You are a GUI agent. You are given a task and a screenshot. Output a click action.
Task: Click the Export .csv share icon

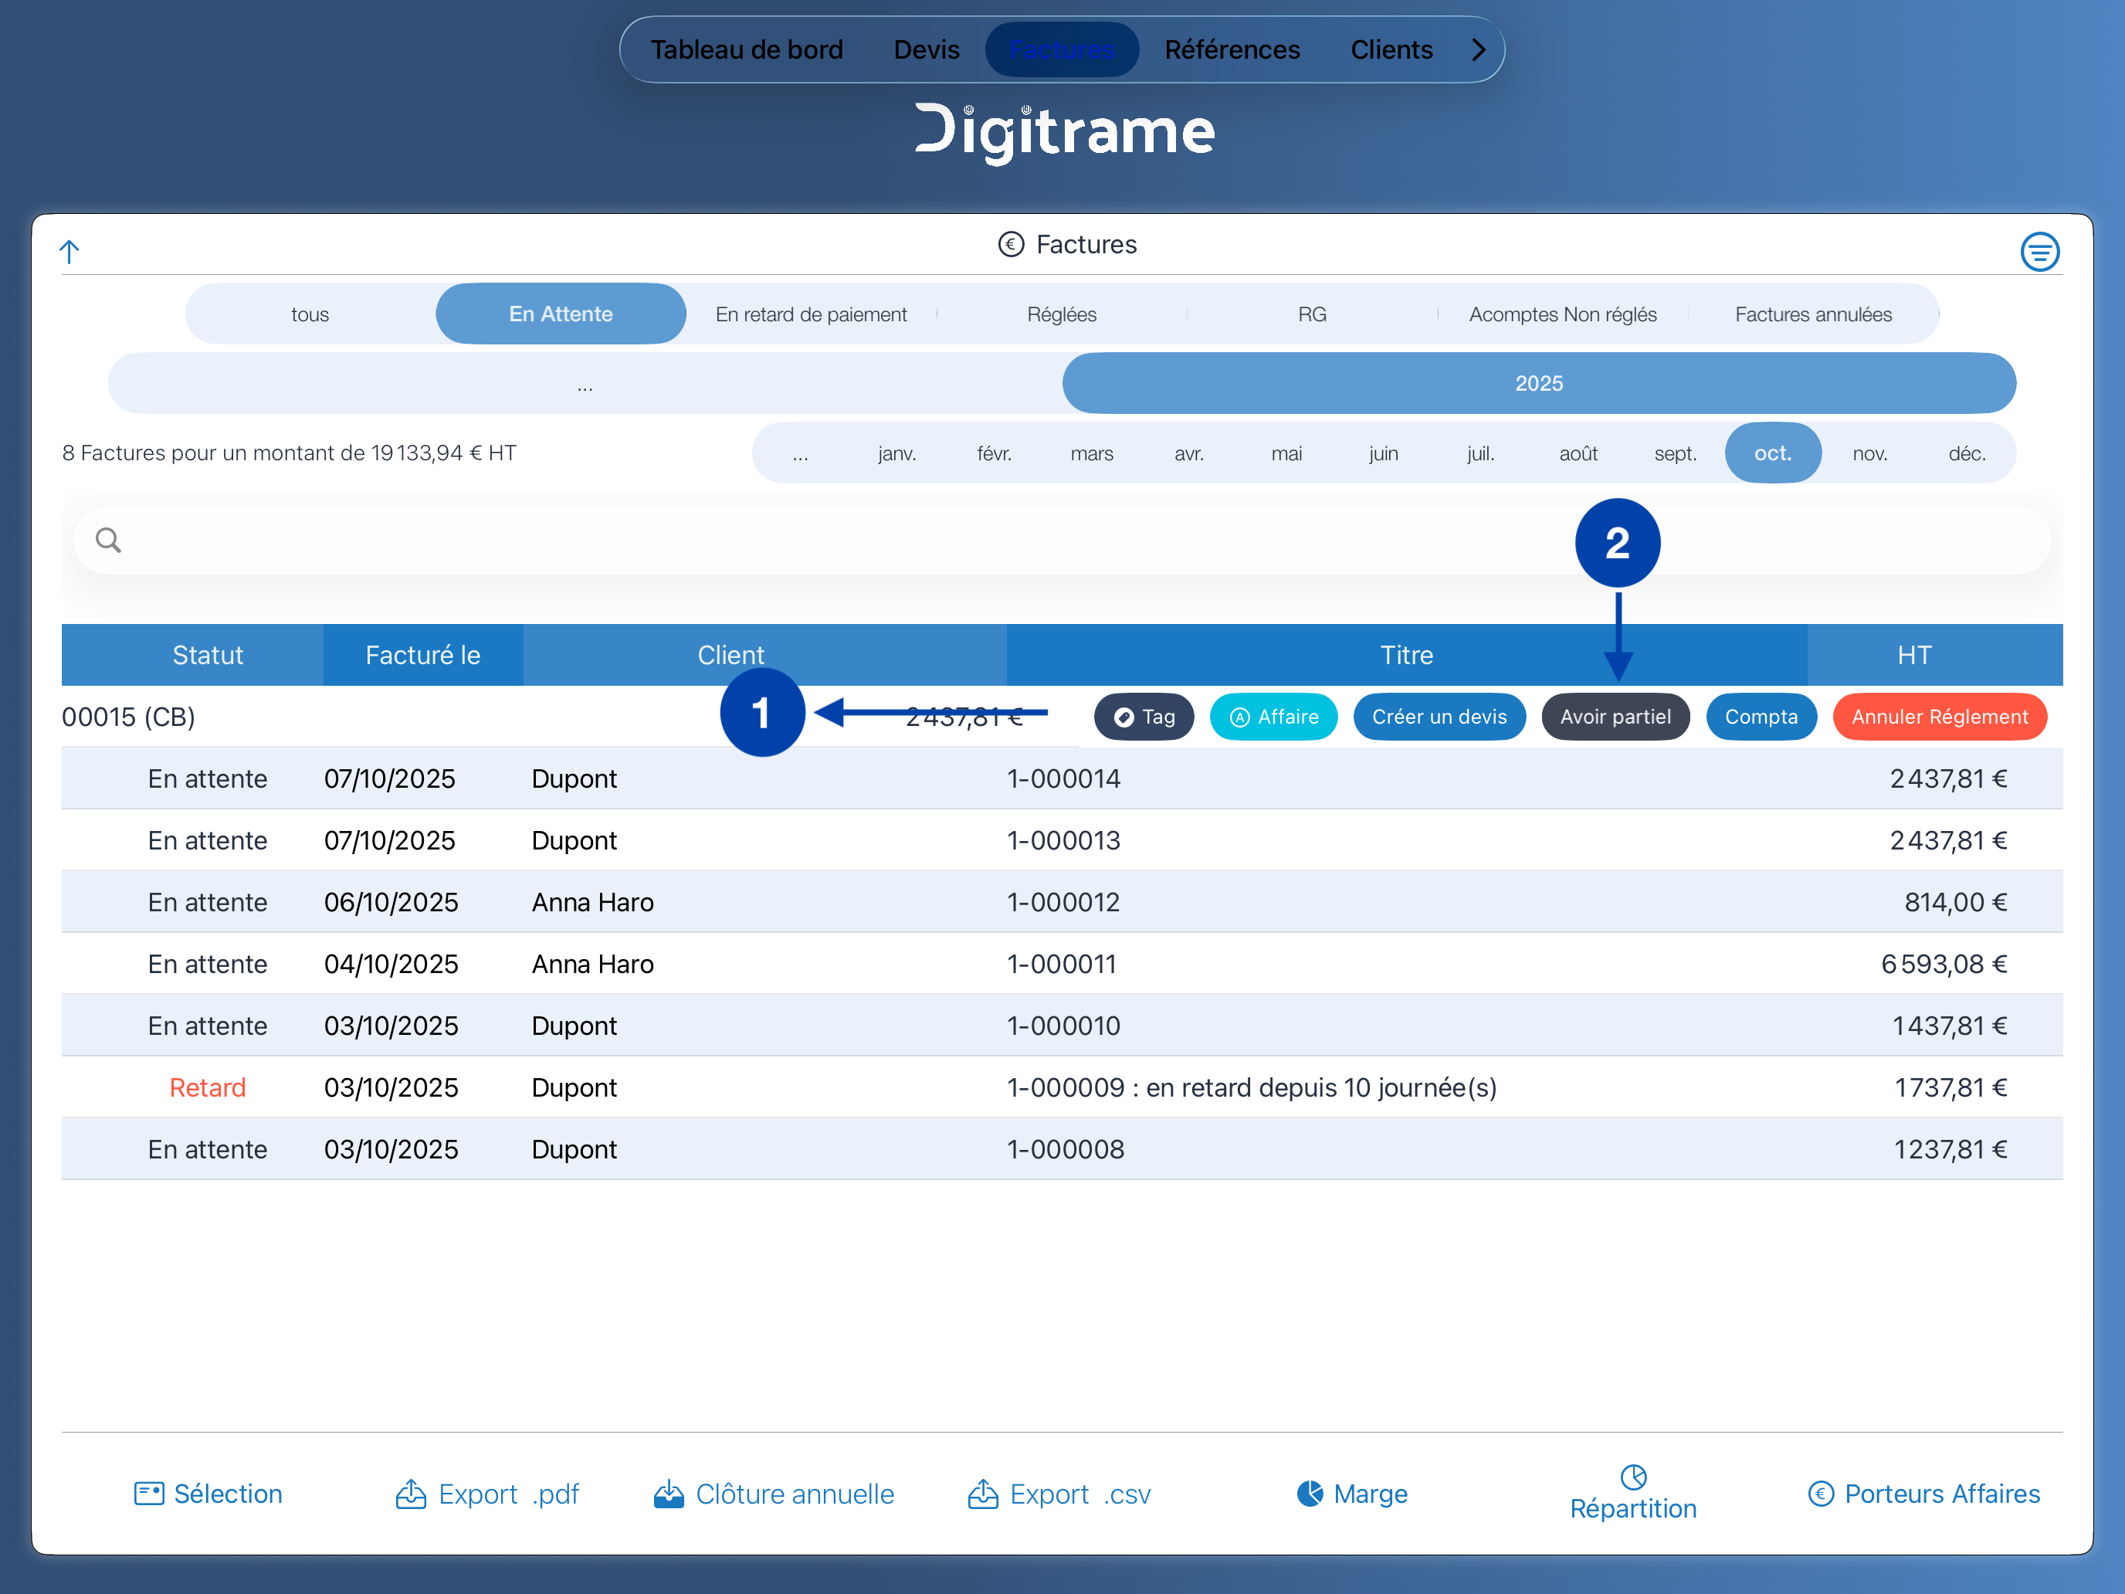click(x=983, y=1493)
